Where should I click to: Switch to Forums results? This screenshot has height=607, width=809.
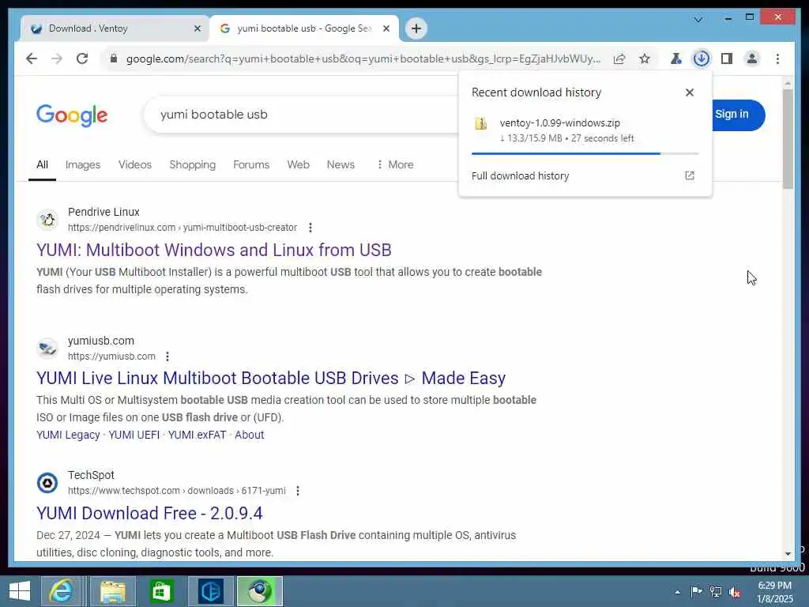[x=251, y=164]
